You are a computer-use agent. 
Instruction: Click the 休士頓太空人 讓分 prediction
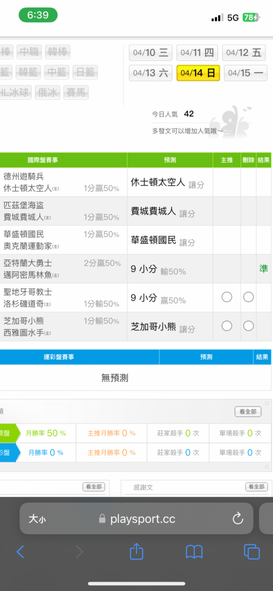click(x=167, y=183)
